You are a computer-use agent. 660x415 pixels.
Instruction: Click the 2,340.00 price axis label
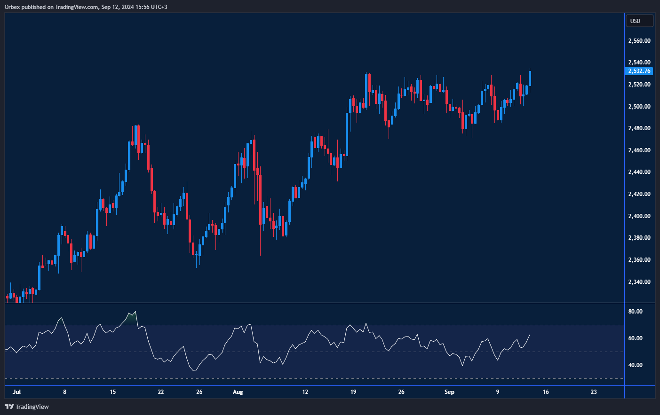coord(639,282)
